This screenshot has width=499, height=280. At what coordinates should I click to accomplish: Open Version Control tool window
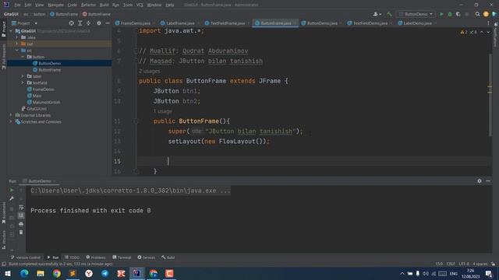point(26,257)
